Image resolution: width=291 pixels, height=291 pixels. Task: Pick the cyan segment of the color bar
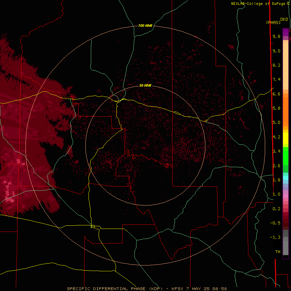[286, 178]
